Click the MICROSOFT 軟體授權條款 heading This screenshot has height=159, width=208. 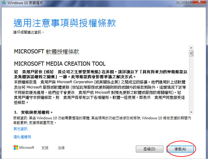coord(46,52)
